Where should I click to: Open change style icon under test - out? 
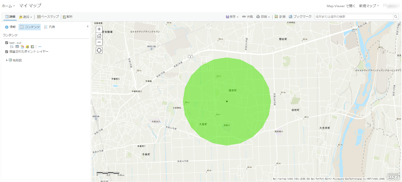click(22, 47)
